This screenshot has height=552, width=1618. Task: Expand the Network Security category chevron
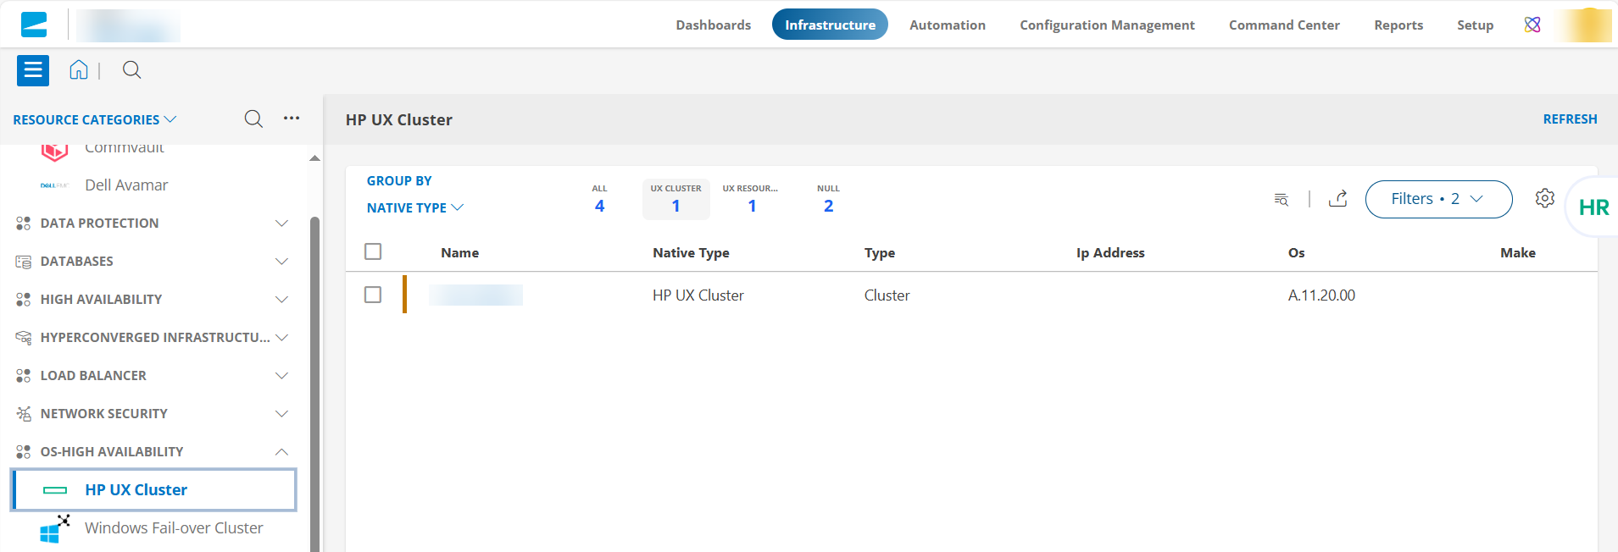[282, 414]
